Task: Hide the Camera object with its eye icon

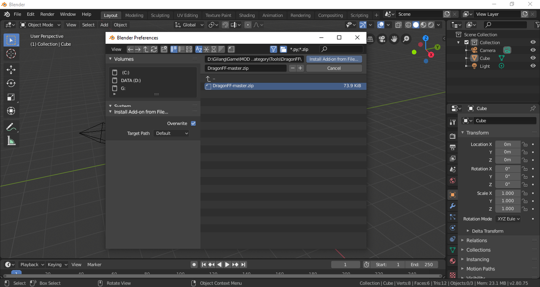Action: tap(533, 50)
